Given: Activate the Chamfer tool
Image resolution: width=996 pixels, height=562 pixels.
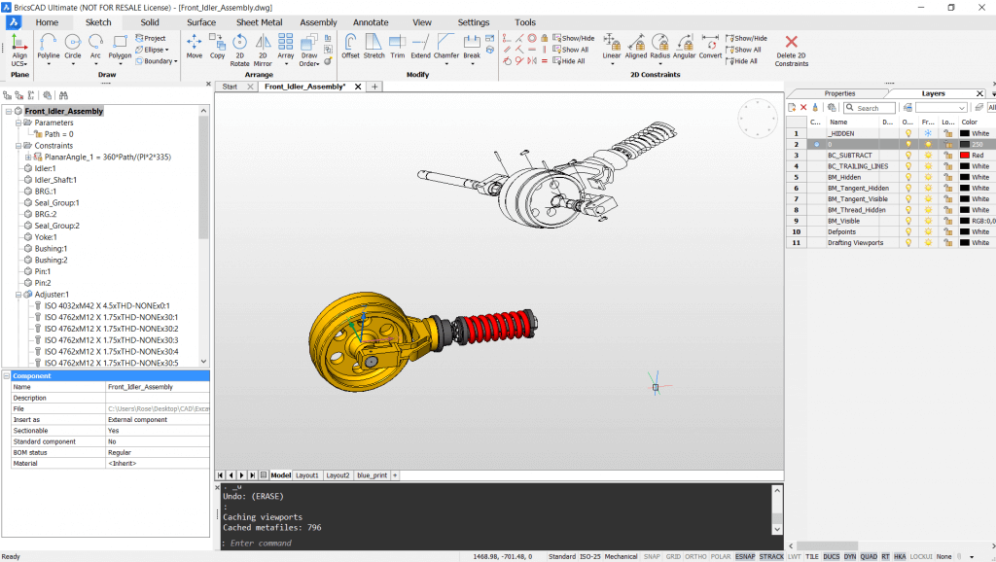Looking at the screenshot, I should coord(445,43).
